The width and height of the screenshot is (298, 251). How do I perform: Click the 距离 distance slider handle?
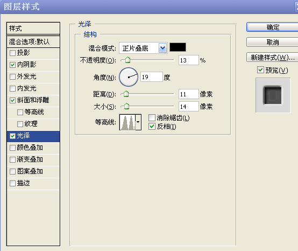click(126, 94)
